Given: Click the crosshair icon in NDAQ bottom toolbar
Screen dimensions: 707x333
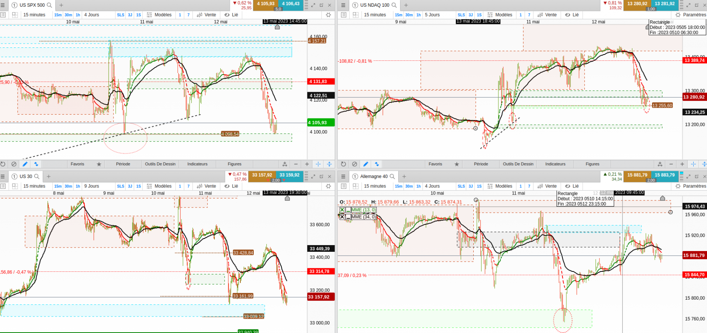Looking at the screenshot, I should tap(694, 164).
